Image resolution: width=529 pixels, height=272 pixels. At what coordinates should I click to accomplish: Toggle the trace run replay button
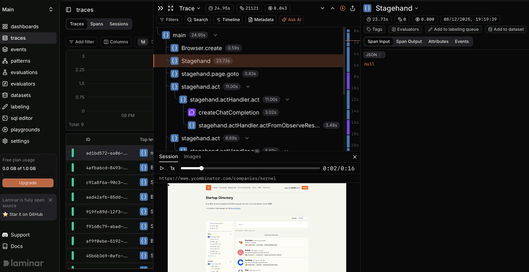(x=342, y=8)
